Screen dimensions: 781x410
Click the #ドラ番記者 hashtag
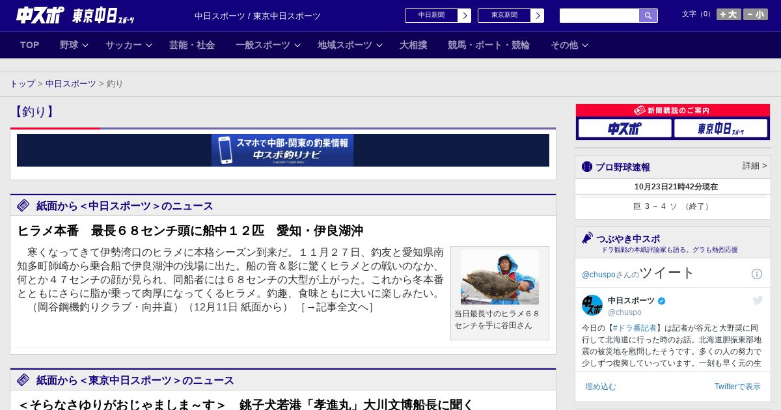pyautogui.click(x=635, y=328)
